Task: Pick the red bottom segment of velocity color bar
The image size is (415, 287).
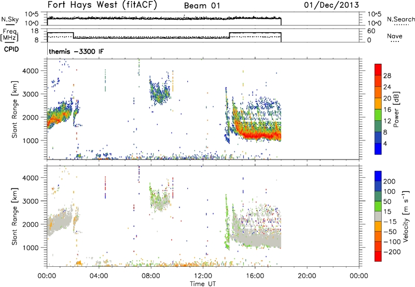Action: click(x=378, y=256)
